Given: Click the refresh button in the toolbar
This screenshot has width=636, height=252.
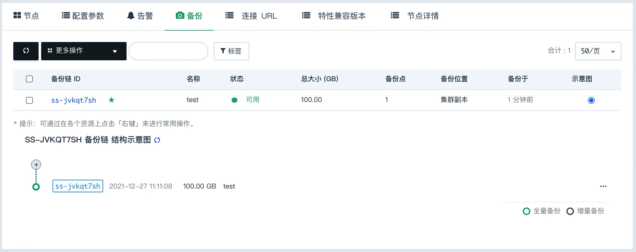Looking at the screenshot, I should click(26, 51).
